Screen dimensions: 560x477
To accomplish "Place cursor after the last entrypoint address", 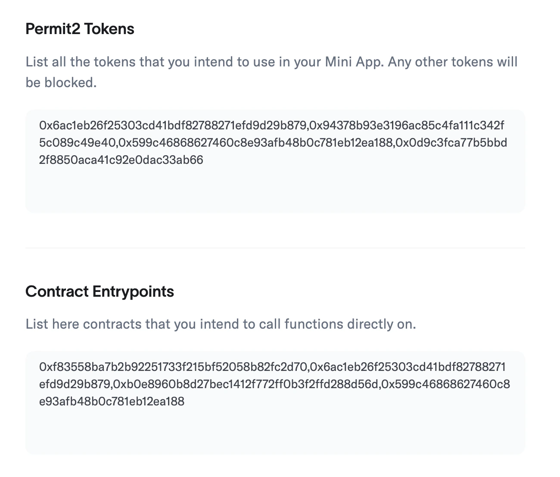I will [x=186, y=401].
